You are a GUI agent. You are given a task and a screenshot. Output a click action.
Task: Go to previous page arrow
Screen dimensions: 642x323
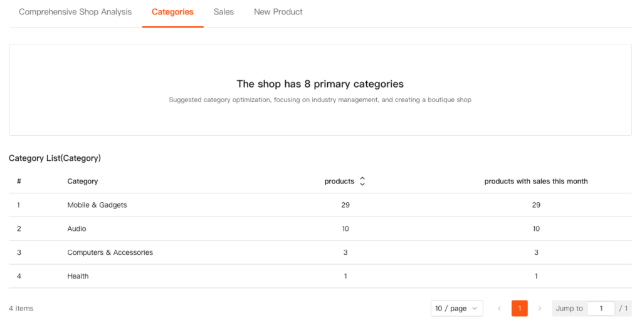(499, 309)
